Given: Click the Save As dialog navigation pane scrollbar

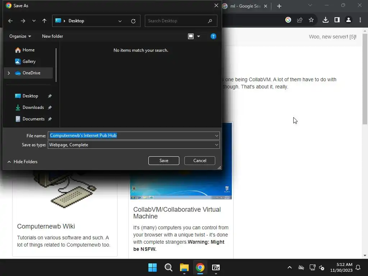Looking at the screenshot, I should coord(56,65).
